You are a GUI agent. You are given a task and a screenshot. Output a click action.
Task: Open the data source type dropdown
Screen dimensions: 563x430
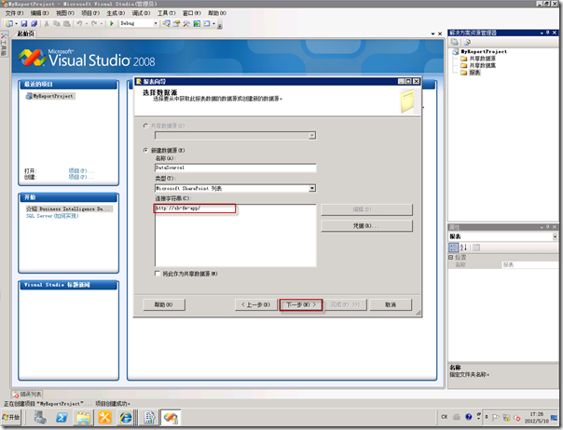[312, 188]
